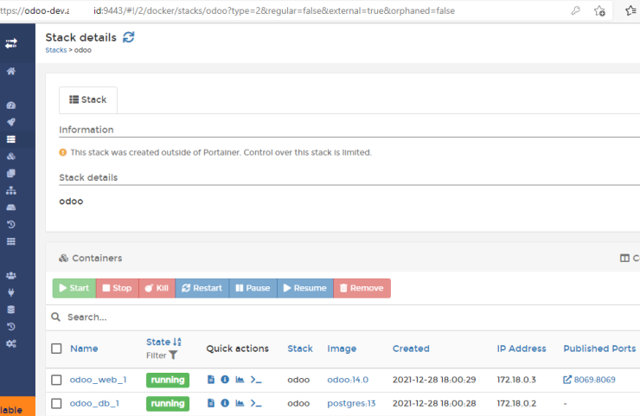Click the Kill containers button
Viewport: 640px width, 416px height.
tap(157, 288)
